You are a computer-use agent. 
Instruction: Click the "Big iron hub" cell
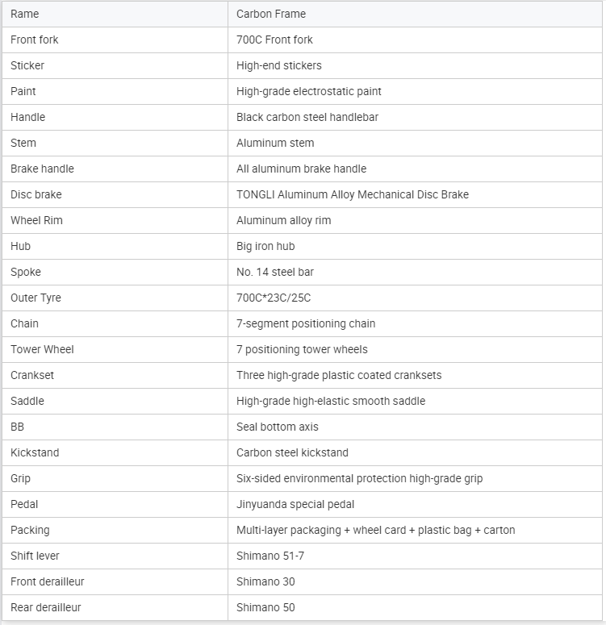[x=265, y=246]
